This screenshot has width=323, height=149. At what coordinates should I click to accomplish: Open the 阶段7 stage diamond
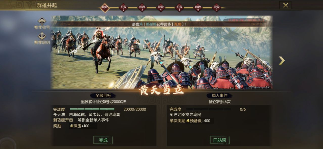(x=217, y=8)
